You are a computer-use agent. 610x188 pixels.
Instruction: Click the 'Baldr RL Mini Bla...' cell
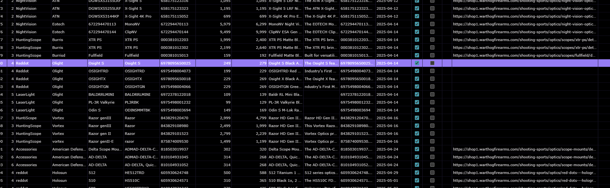tap(285, 94)
